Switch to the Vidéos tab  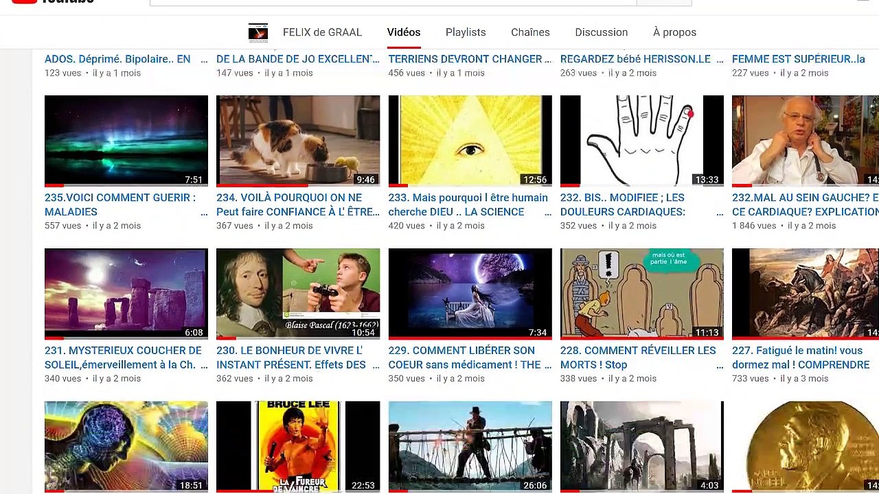(404, 32)
